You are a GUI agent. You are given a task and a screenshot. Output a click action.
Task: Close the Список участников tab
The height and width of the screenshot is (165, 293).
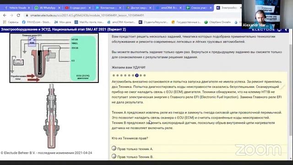(211, 8)
